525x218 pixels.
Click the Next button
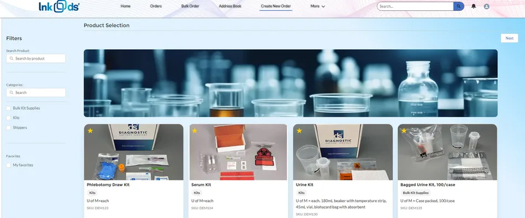(x=509, y=38)
